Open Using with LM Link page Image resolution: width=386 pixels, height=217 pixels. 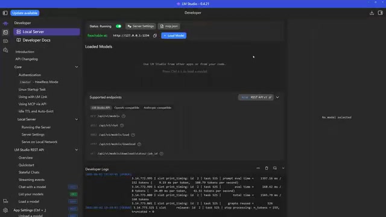click(x=33, y=96)
